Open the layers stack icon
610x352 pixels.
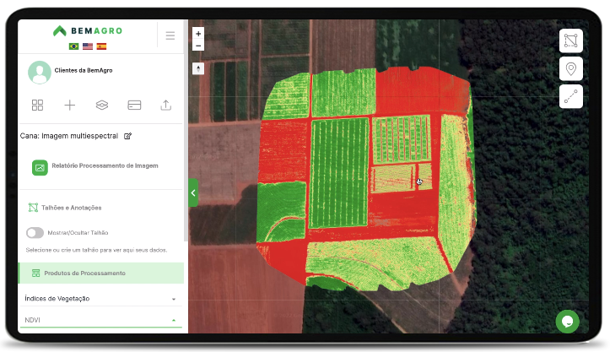[x=102, y=106]
